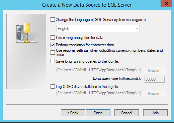The image size is (174, 123).
Task: Browse for the long query log file
Action: tap(155, 71)
